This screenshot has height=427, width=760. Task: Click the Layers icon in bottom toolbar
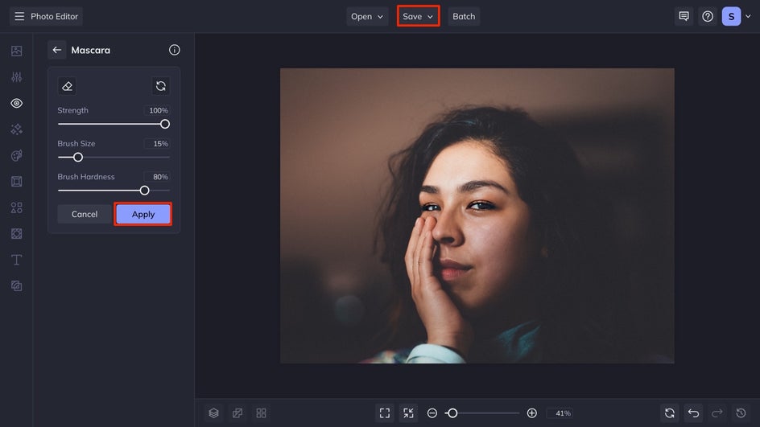(x=213, y=413)
